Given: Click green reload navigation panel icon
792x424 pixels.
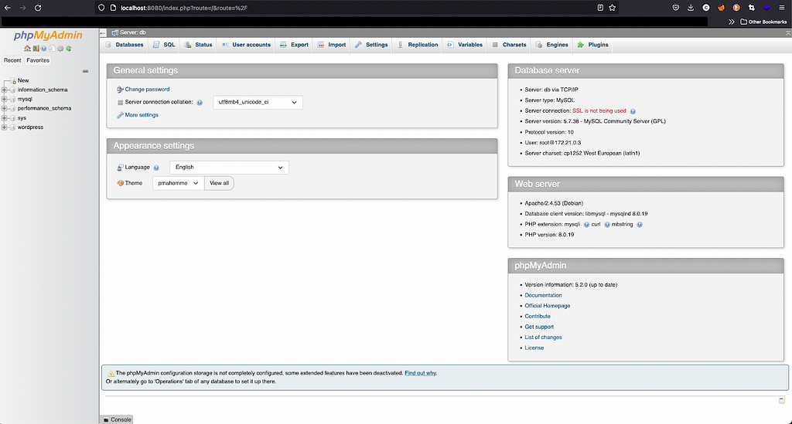Looking at the screenshot, I should (68, 49).
